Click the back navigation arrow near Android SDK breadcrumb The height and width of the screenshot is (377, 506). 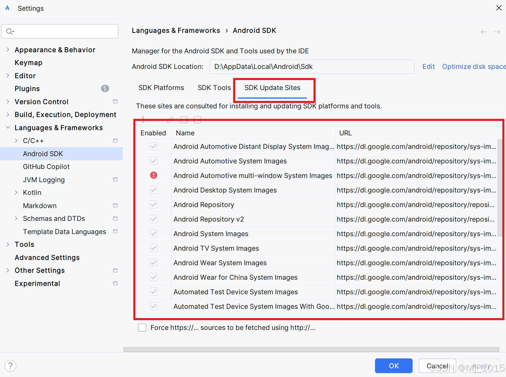click(483, 32)
